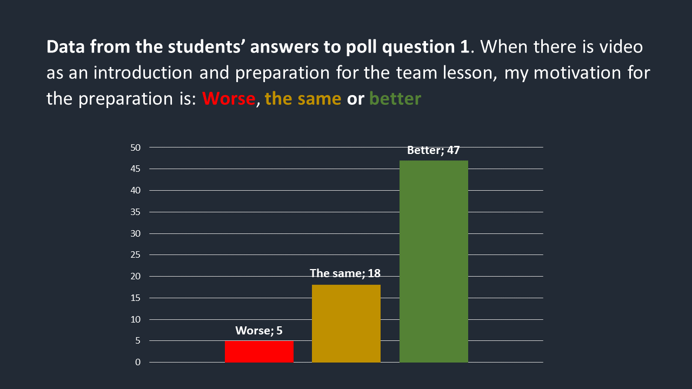Image resolution: width=692 pixels, height=389 pixels.
Task: Click the red "Worse" word in title
Action: click(x=228, y=98)
